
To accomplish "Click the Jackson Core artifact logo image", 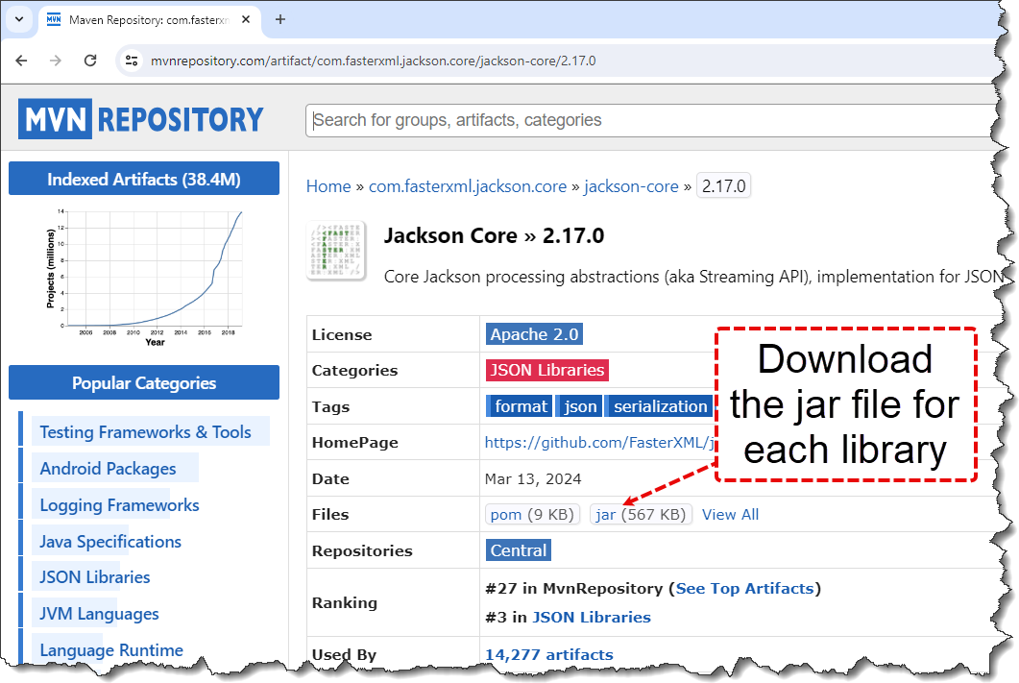I will 334,252.
